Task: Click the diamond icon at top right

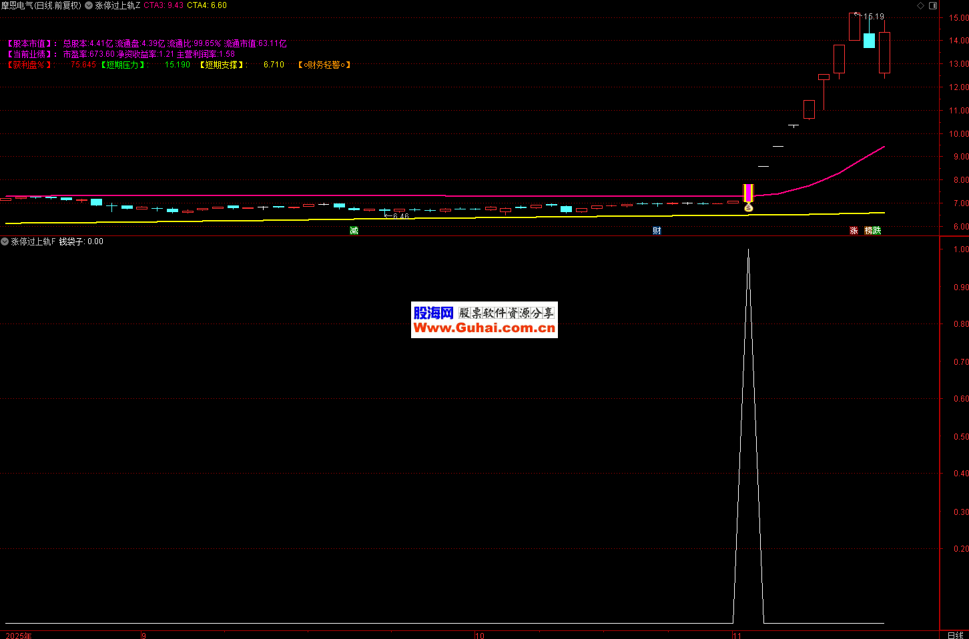Action: [x=921, y=6]
